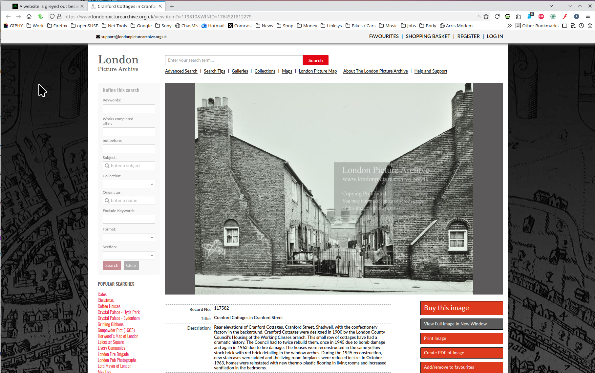Open the Music bookmarks folder

(388, 26)
